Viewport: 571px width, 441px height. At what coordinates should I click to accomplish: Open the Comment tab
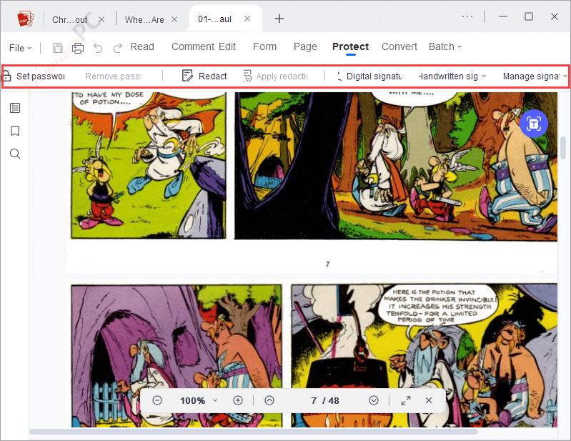pos(193,46)
